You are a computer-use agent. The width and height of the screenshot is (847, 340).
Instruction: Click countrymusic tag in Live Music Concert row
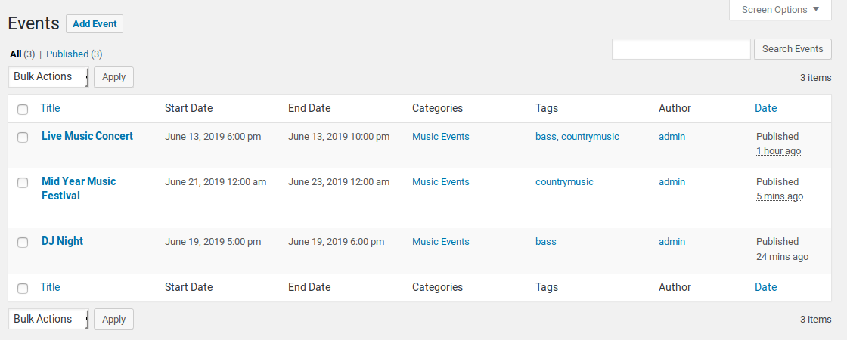click(x=590, y=137)
